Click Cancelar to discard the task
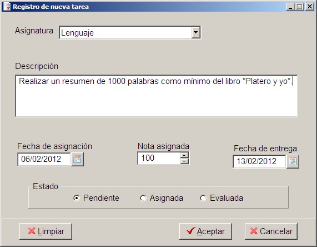Viewport: 317px width, 247px height. (271, 231)
